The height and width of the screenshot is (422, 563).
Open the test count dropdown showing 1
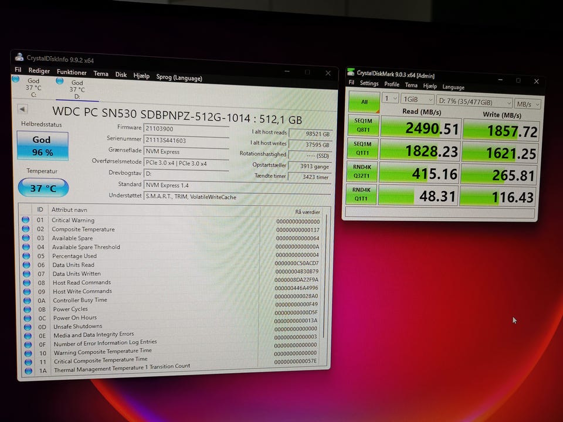point(391,98)
